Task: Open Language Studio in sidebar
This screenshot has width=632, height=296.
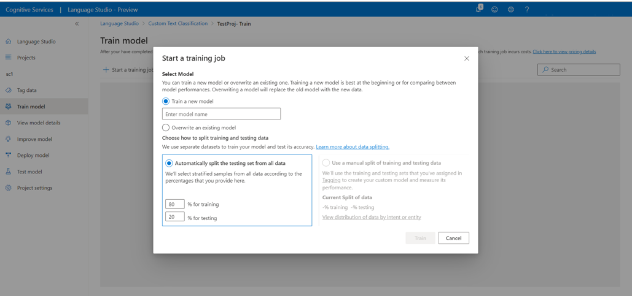Action: point(36,42)
